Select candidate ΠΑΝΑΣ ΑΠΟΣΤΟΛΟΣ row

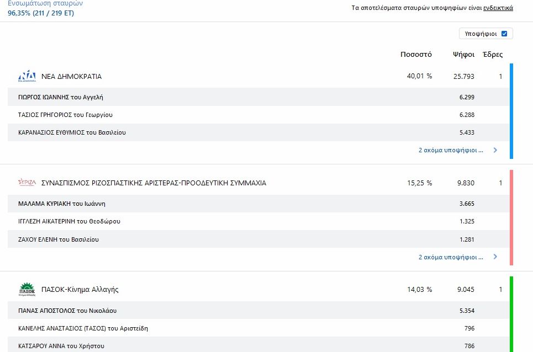67,311
